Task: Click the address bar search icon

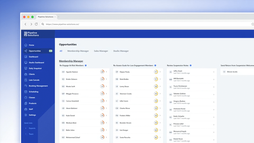Action: pos(43,24)
